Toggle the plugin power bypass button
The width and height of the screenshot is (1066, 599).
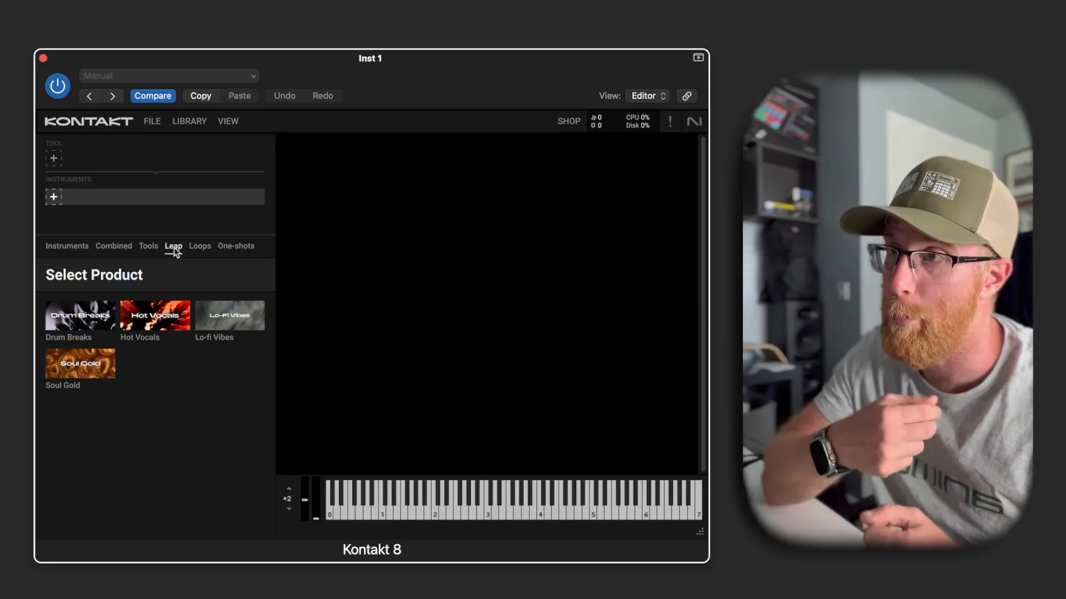(58, 86)
